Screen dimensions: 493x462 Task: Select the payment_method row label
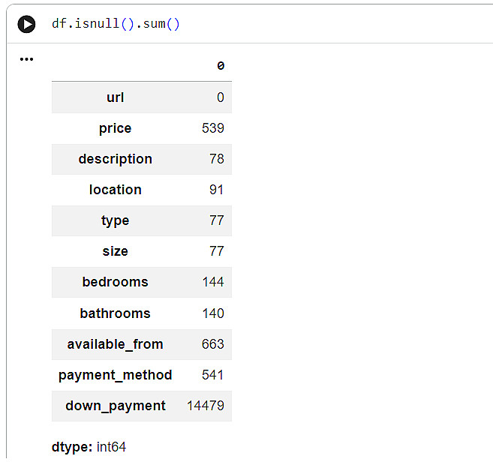(115, 375)
